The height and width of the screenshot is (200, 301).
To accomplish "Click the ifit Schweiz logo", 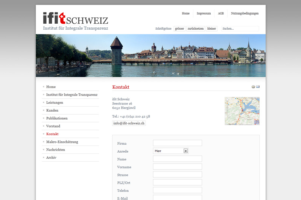I will tap(75, 19).
